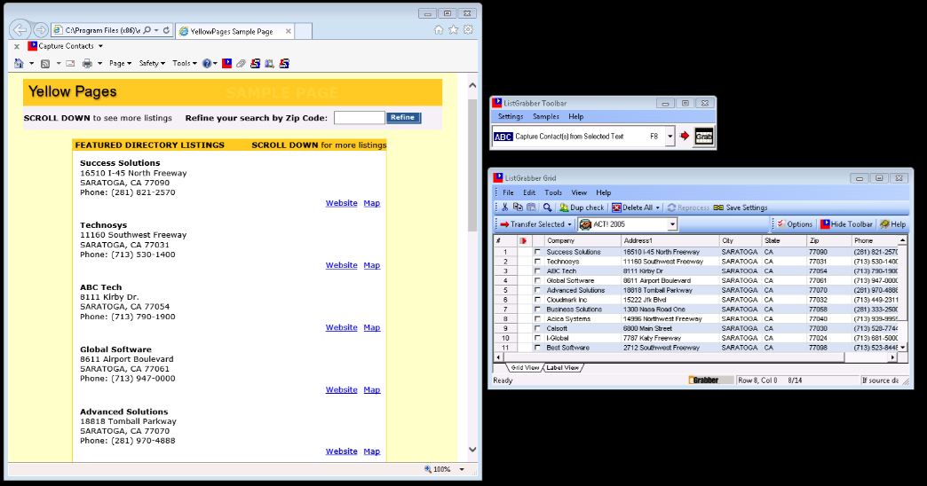Click the red arrow next to Grab
The image size is (927, 486).
click(x=685, y=136)
